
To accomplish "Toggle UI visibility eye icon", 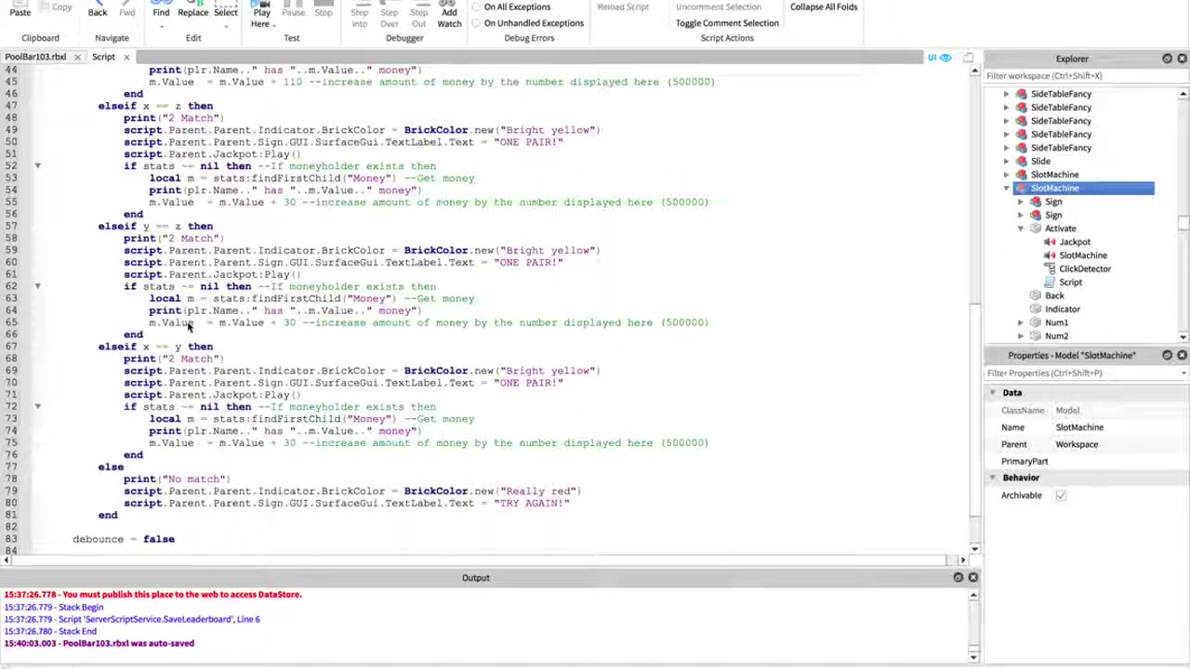I will 945,58.
